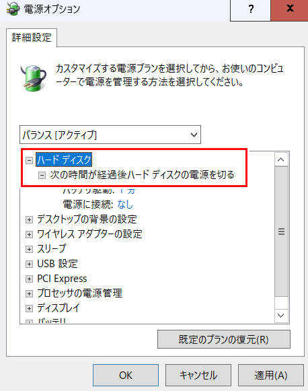Click 既定のプランの復元(R) button

click(224, 339)
